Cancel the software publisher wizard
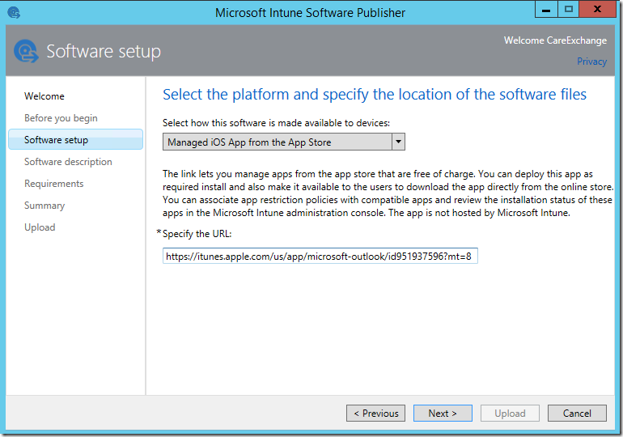The height and width of the screenshot is (437, 623). click(x=577, y=414)
